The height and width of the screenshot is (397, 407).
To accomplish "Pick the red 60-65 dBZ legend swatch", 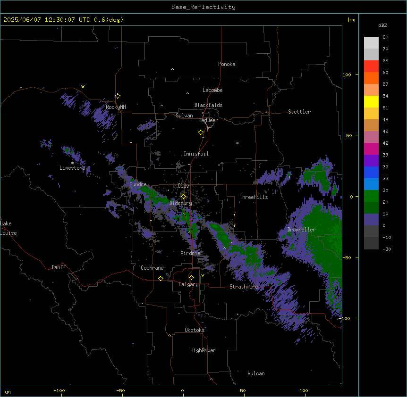I will (371, 66).
